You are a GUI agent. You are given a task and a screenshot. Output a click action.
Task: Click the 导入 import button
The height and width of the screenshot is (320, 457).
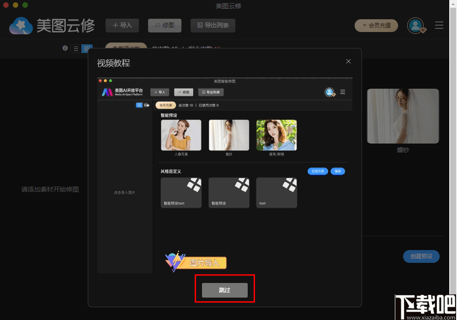point(122,25)
